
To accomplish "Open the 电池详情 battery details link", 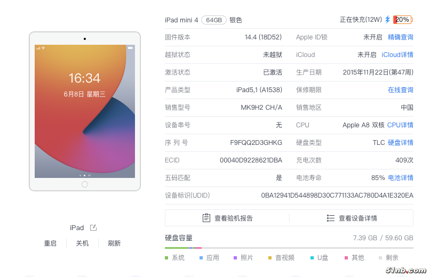I will tap(400, 178).
